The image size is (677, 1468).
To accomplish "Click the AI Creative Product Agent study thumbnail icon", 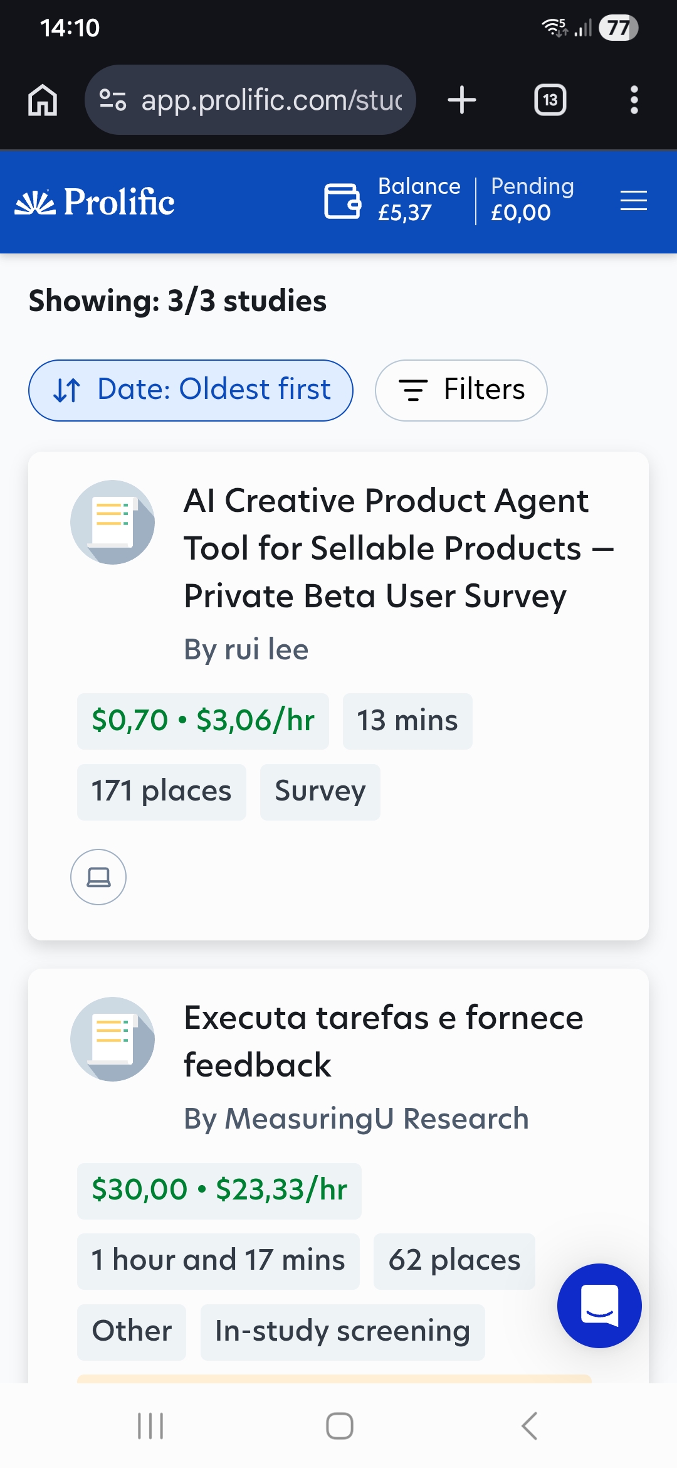I will [112, 522].
